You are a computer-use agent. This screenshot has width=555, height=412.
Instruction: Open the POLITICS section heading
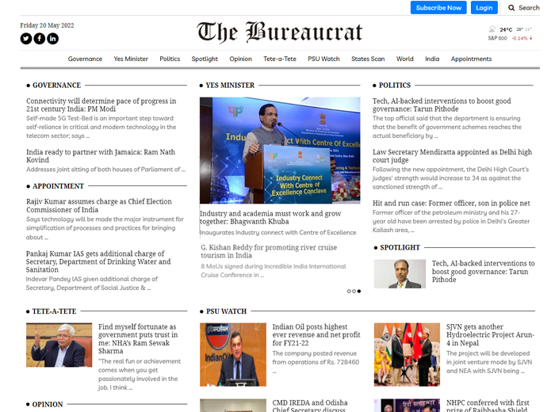tap(395, 86)
